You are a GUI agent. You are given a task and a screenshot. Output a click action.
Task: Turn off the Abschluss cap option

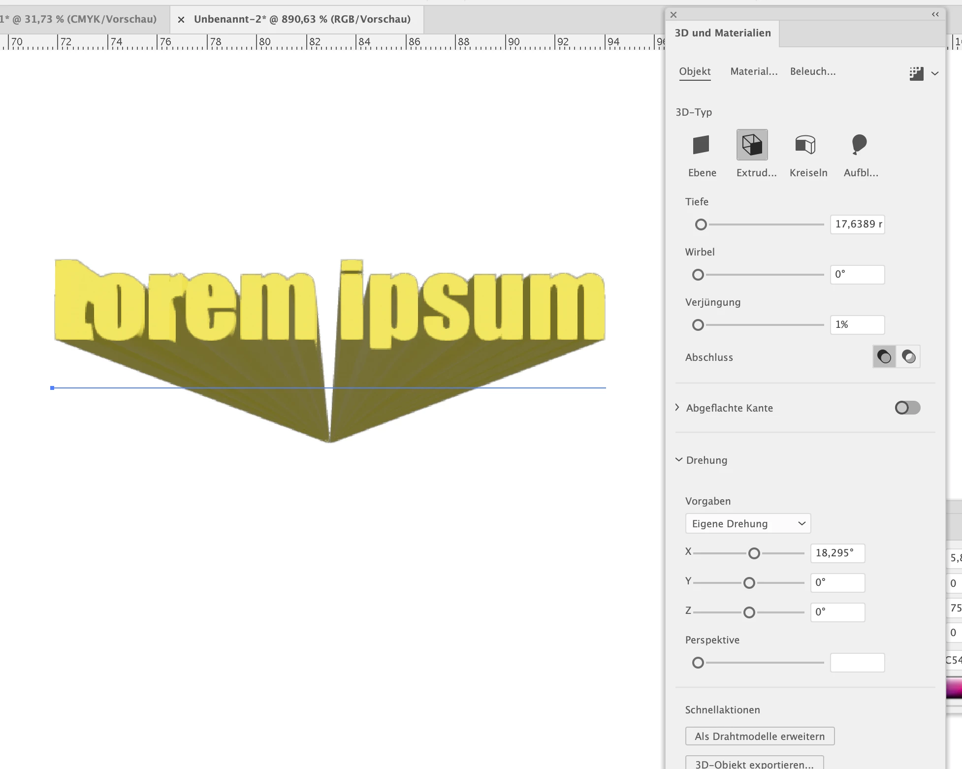pyautogui.click(x=908, y=357)
